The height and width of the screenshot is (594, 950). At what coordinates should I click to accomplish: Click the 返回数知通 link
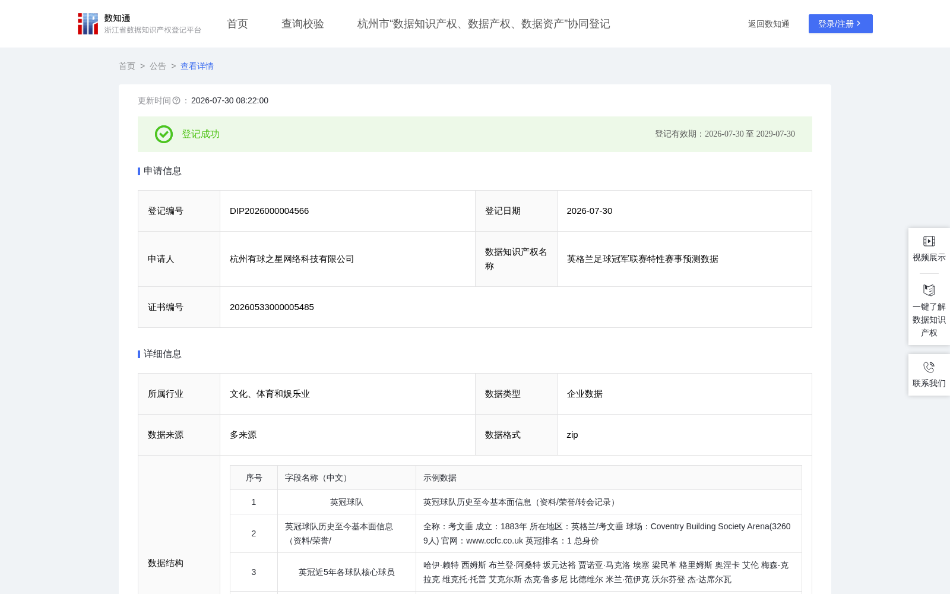(769, 24)
